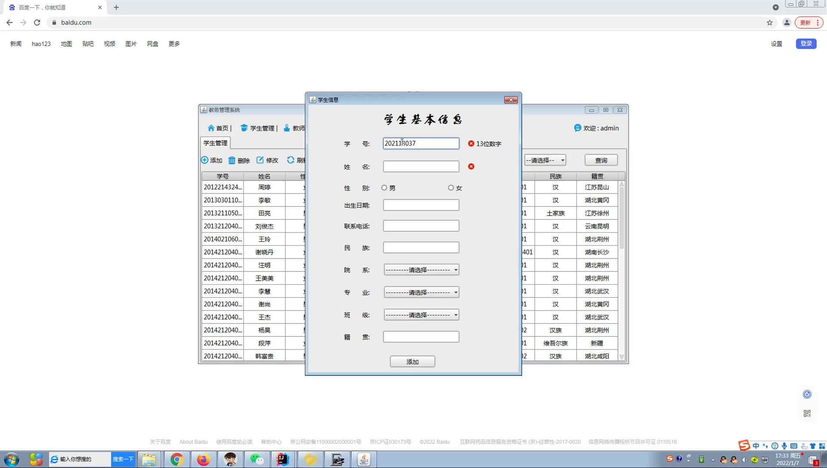
Task: Click the 教师 person icon in the nav bar
Action: 287,128
